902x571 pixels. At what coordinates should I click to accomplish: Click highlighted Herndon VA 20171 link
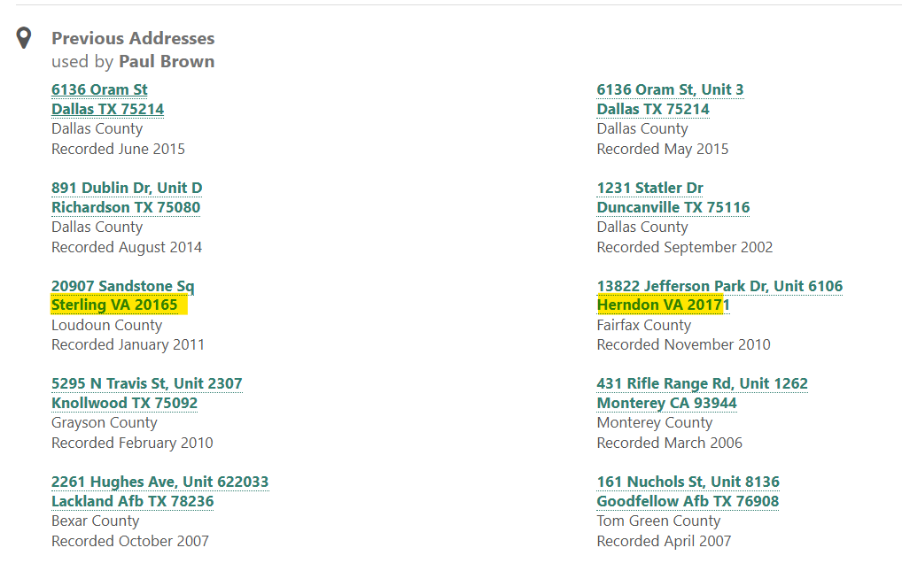(x=663, y=305)
